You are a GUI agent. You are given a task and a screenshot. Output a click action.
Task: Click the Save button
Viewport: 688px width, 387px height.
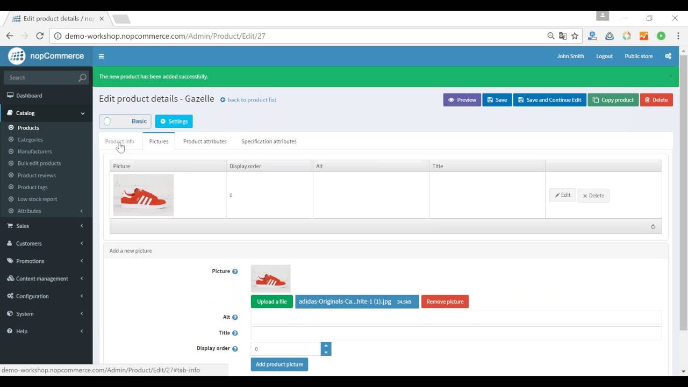point(497,100)
